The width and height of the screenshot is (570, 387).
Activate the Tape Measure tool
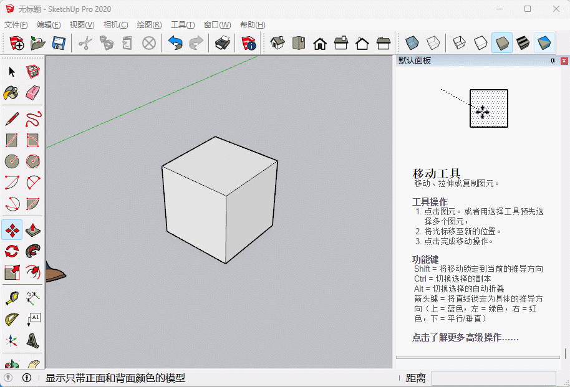pos(12,299)
